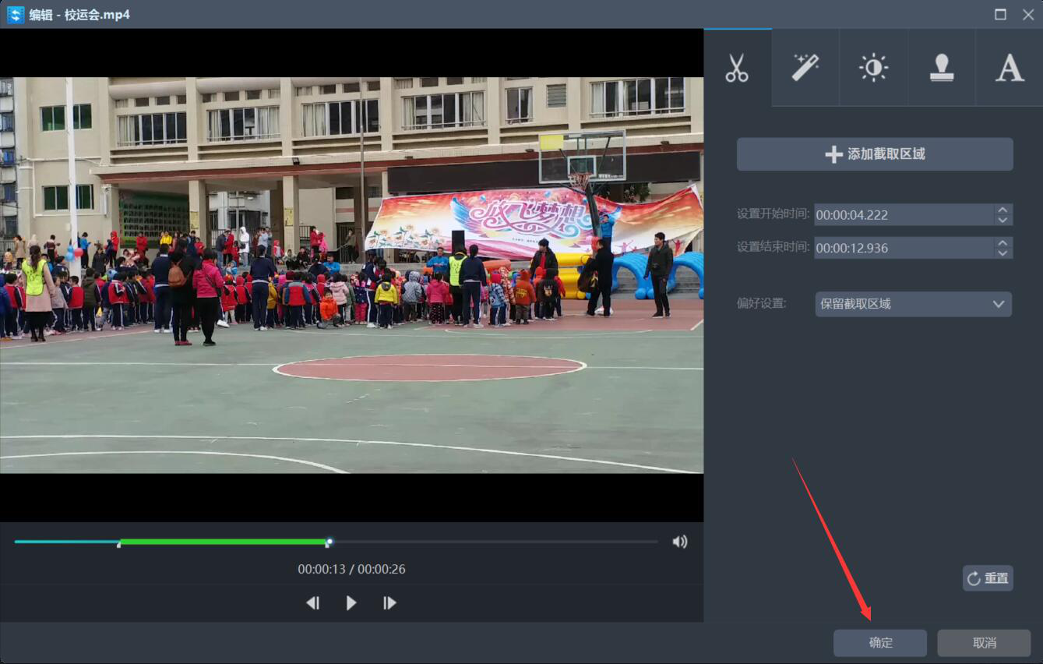Open the scissors trim tab
This screenshot has width=1043, height=664.
(737, 68)
